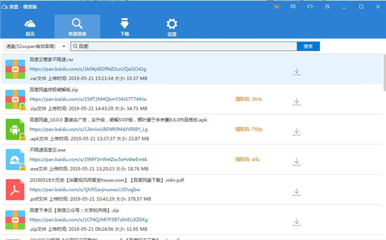Screen dimensions: 386x240
Task: Expand the 速盘(52sopan有效率高) source dropdown
Action: click(36, 46)
